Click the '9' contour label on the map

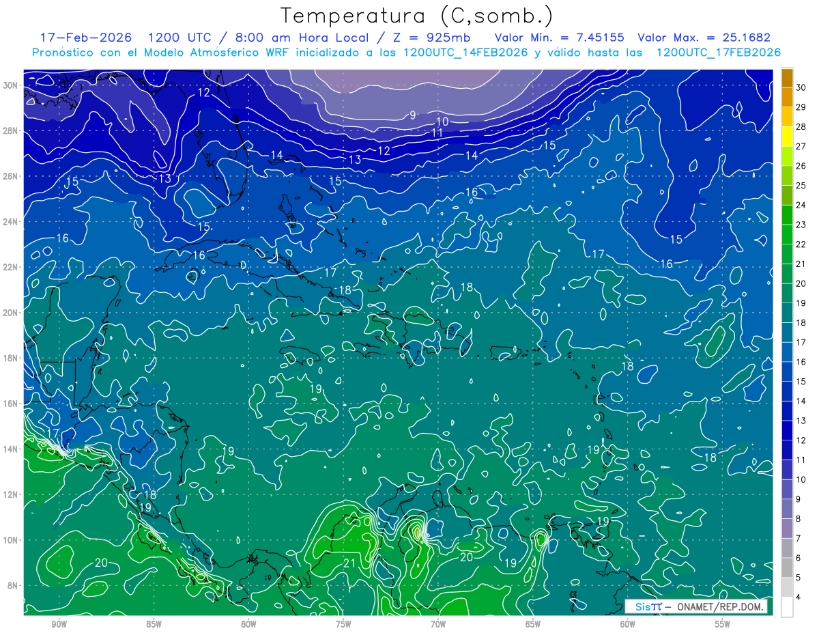click(x=413, y=115)
